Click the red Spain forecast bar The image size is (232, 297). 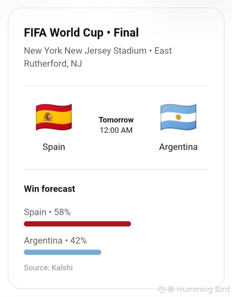[x=77, y=224]
